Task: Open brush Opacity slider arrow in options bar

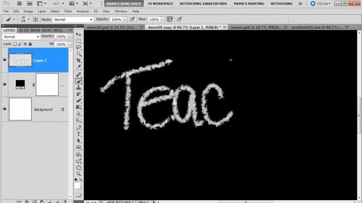Action: click(x=124, y=20)
